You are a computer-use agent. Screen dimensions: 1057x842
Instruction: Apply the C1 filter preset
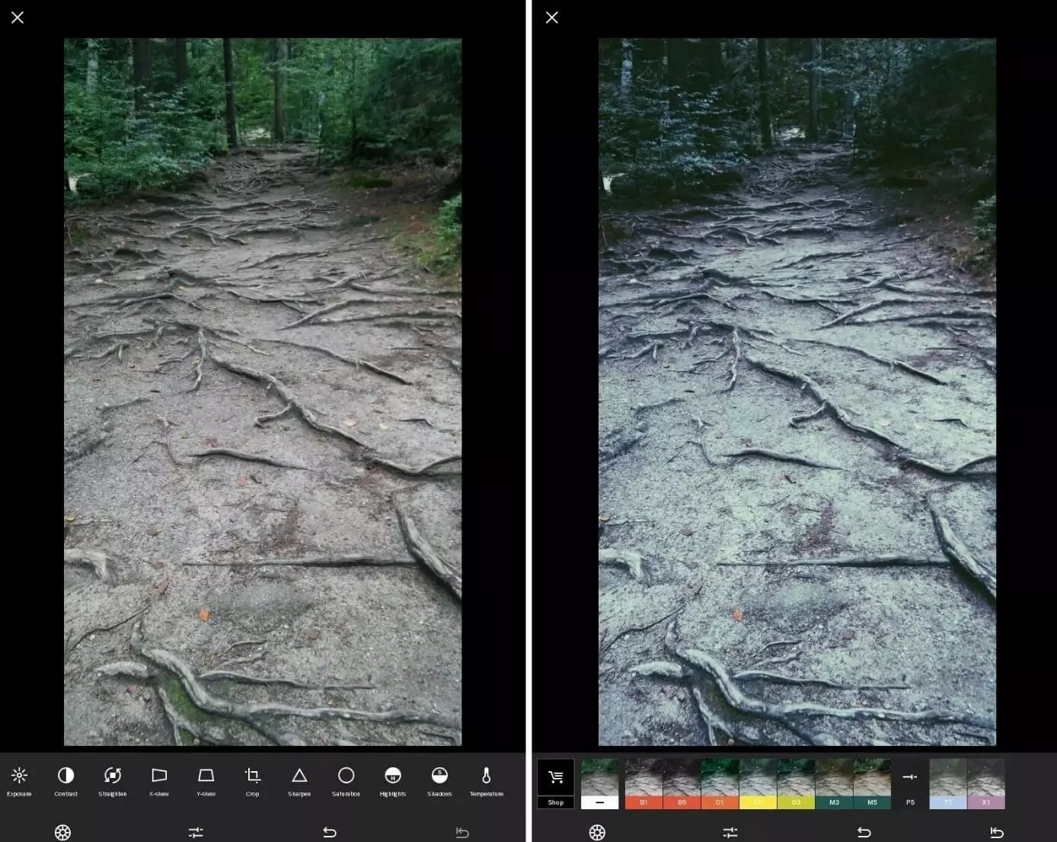tap(720, 783)
